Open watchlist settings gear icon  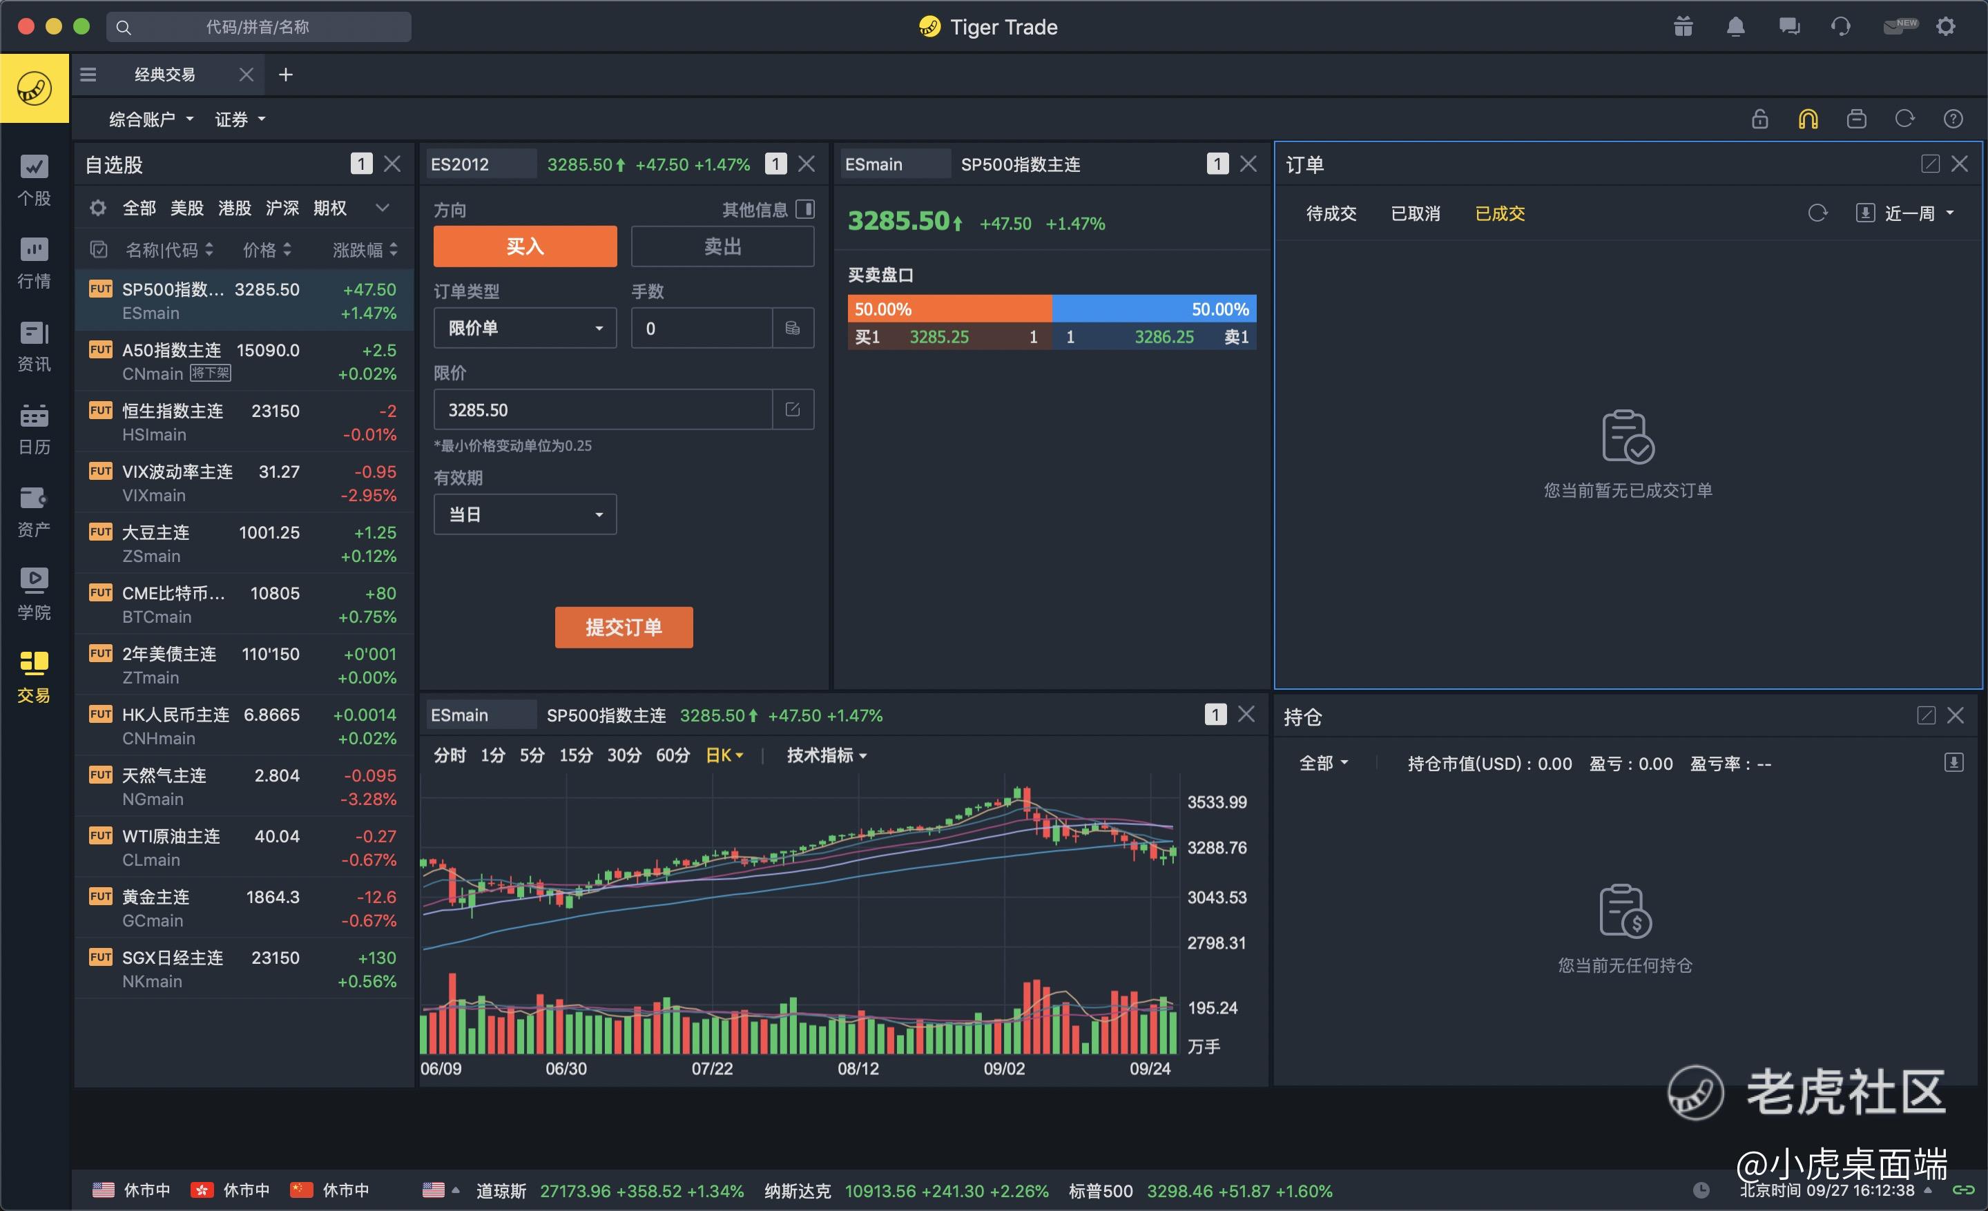coord(97,208)
